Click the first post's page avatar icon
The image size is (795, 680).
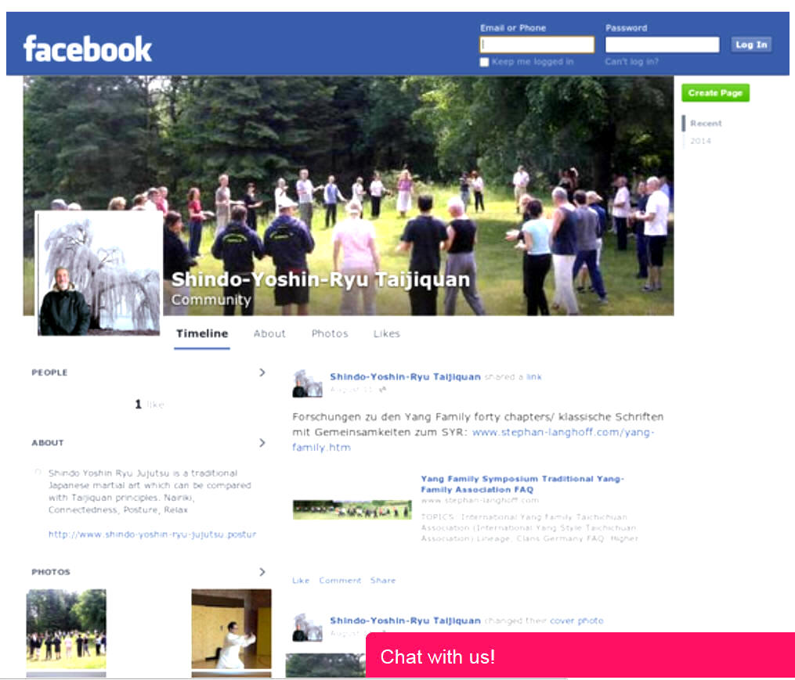[307, 383]
